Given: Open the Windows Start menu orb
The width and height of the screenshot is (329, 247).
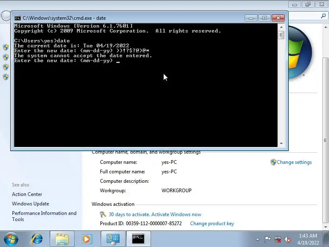Looking at the screenshot, I should click(x=11, y=239).
